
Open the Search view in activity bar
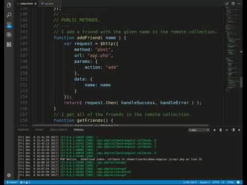pyautogui.click(x=9, y=15)
